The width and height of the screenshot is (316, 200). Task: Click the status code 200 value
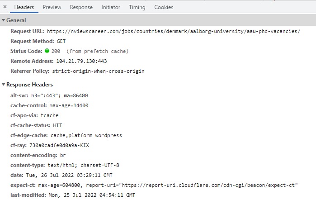56,51
